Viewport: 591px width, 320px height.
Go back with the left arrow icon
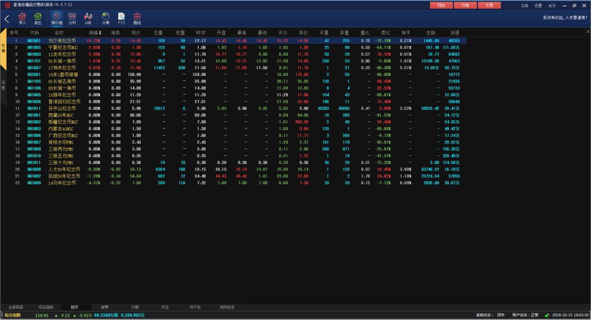click(x=7, y=19)
